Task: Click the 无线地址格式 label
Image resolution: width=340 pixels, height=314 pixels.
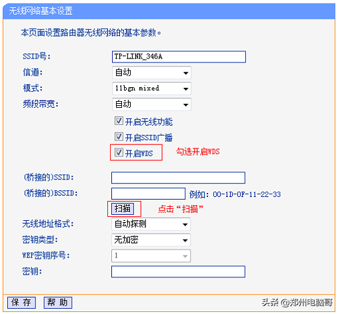Action: click(x=48, y=224)
